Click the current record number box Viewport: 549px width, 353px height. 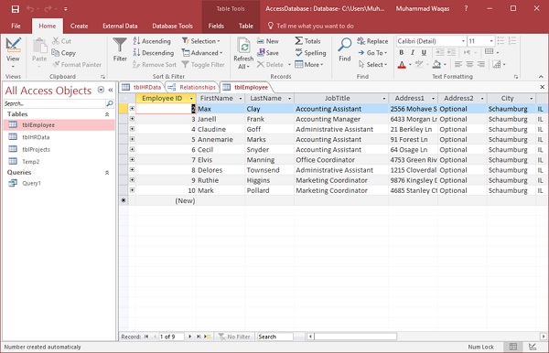click(171, 337)
